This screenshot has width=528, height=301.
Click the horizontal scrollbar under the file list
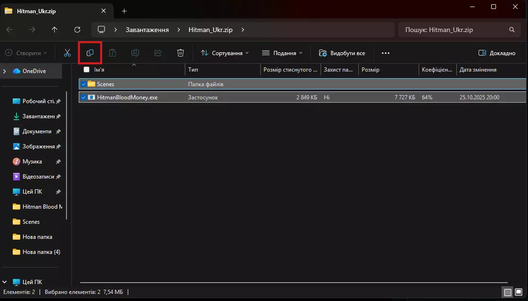click(x=294, y=283)
